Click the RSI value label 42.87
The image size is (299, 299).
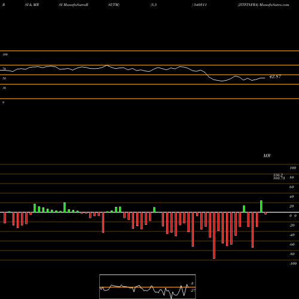[x=275, y=77]
